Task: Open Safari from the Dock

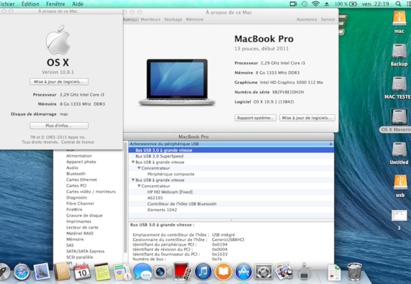Action: coord(21,272)
